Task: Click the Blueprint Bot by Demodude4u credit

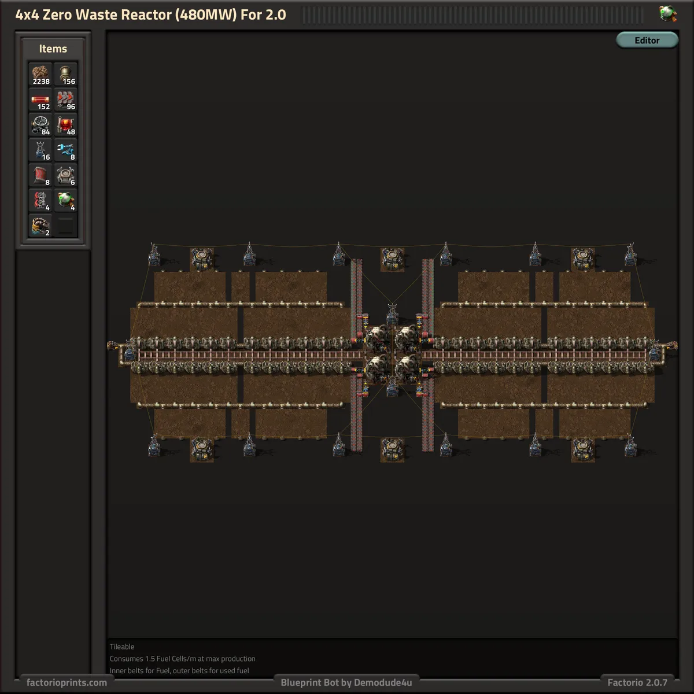Action: pyautogui.click(x=346, y=682)
